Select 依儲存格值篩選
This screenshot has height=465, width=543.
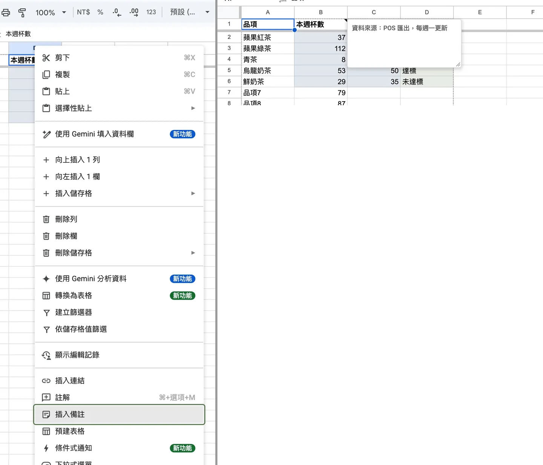click(119, 329)
